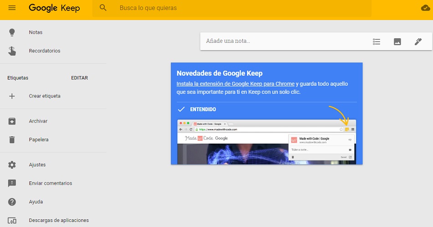Click the Enviar comentarios feedback icon
This screenshot has height=227, width=433.
coord(12,183)
